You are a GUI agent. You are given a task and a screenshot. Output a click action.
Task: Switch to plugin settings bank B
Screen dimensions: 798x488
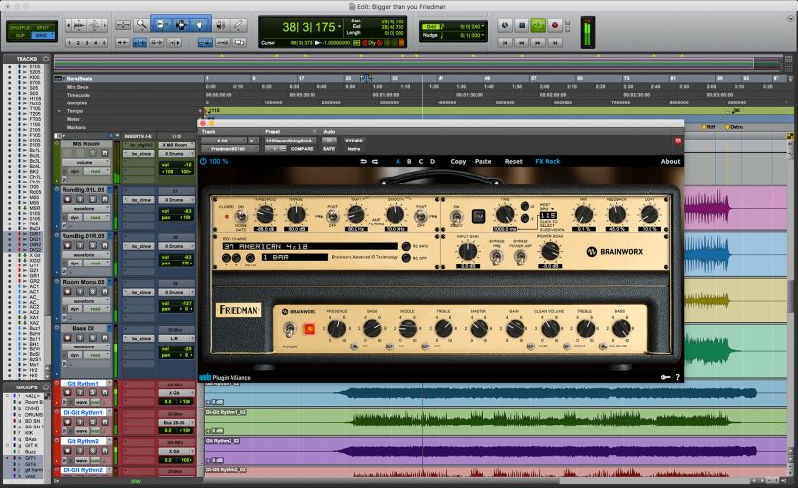pyautogui.click(x=409, y=161)
